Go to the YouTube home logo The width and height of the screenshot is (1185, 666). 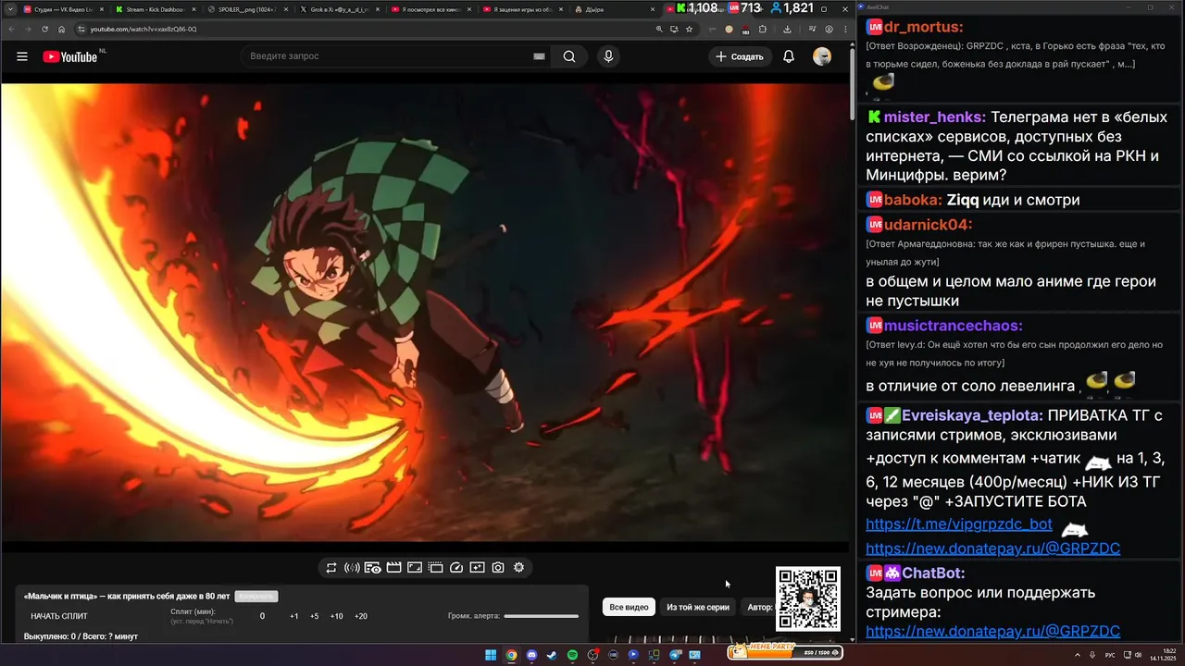pos(70,56)
